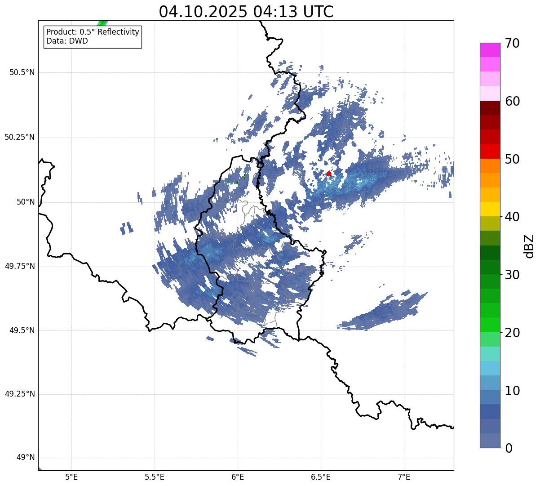Viewport: 540px width, 486px height.
Task: Click the colorbar value 20
Action: 512,333
